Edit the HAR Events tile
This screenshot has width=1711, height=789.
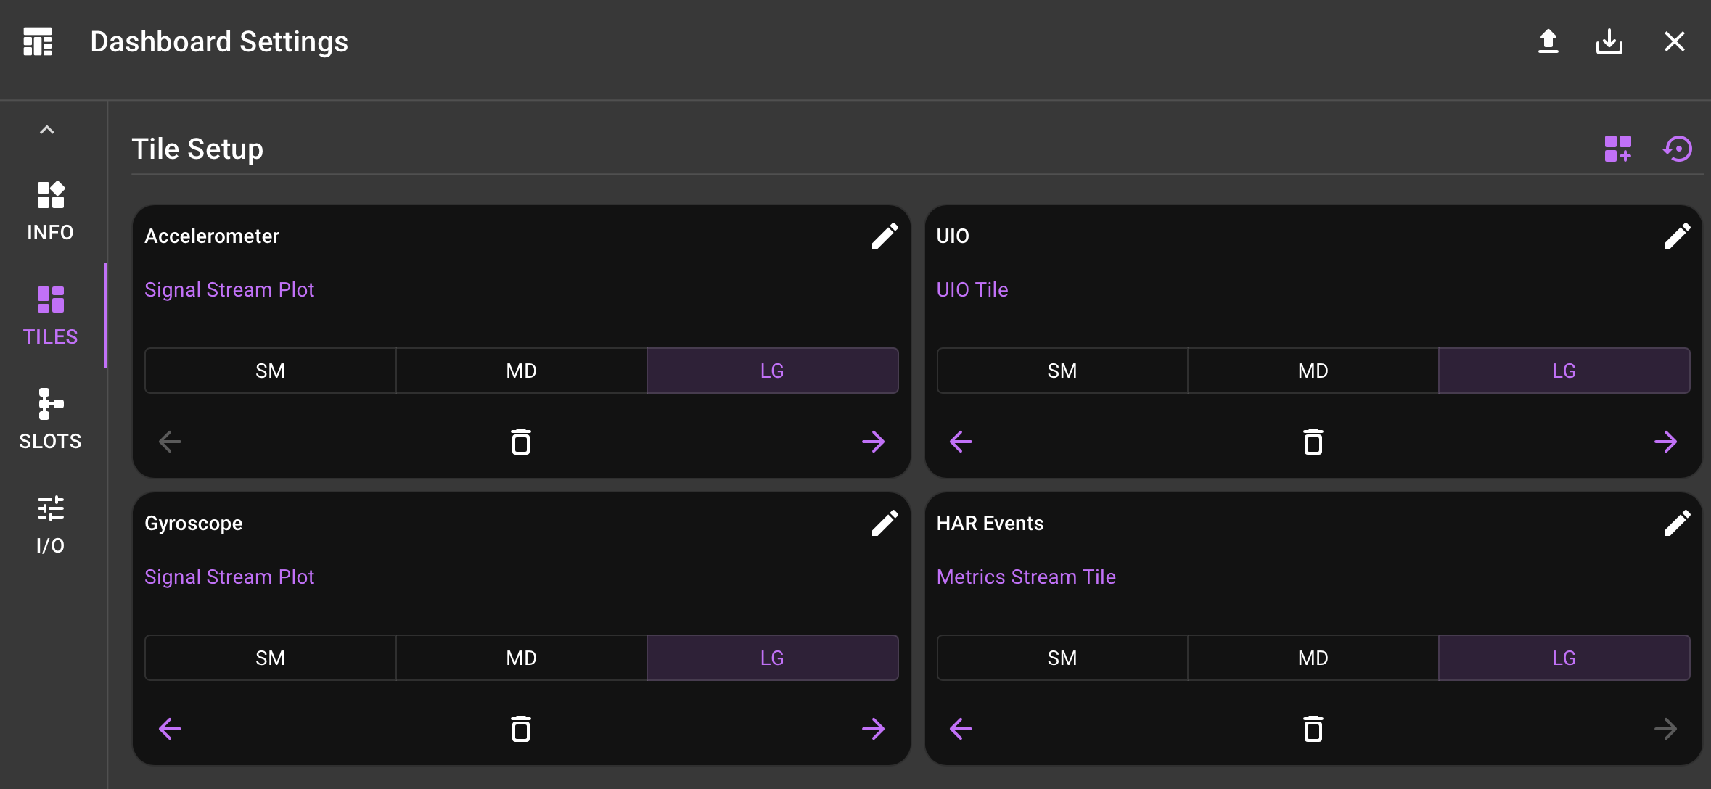1677,523
